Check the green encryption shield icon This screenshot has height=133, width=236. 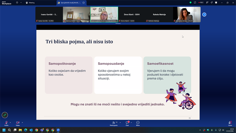[191, 3]
